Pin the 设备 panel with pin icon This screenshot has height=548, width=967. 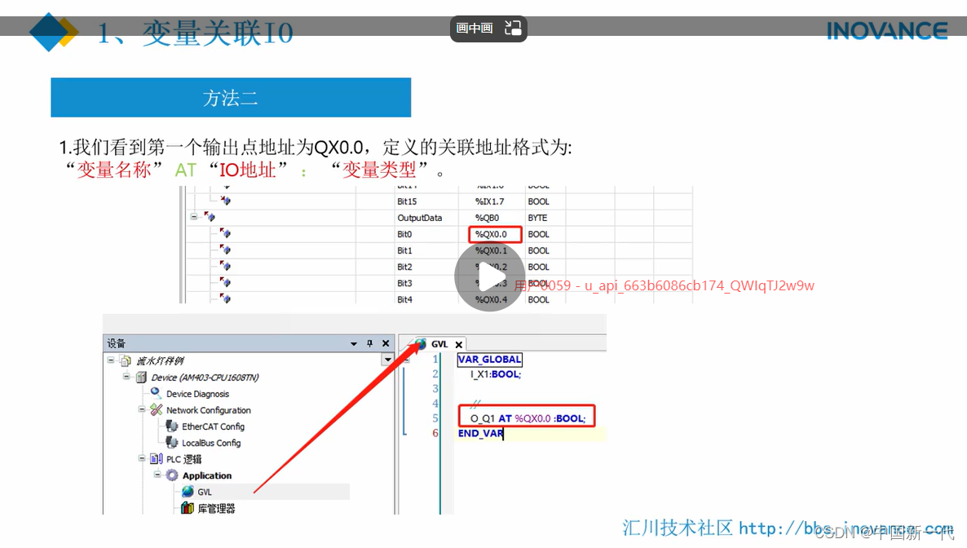pyautogui.click(x=369, y=343)
